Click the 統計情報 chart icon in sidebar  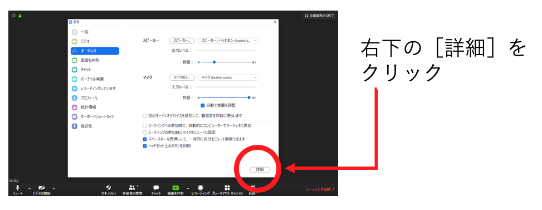74,107
